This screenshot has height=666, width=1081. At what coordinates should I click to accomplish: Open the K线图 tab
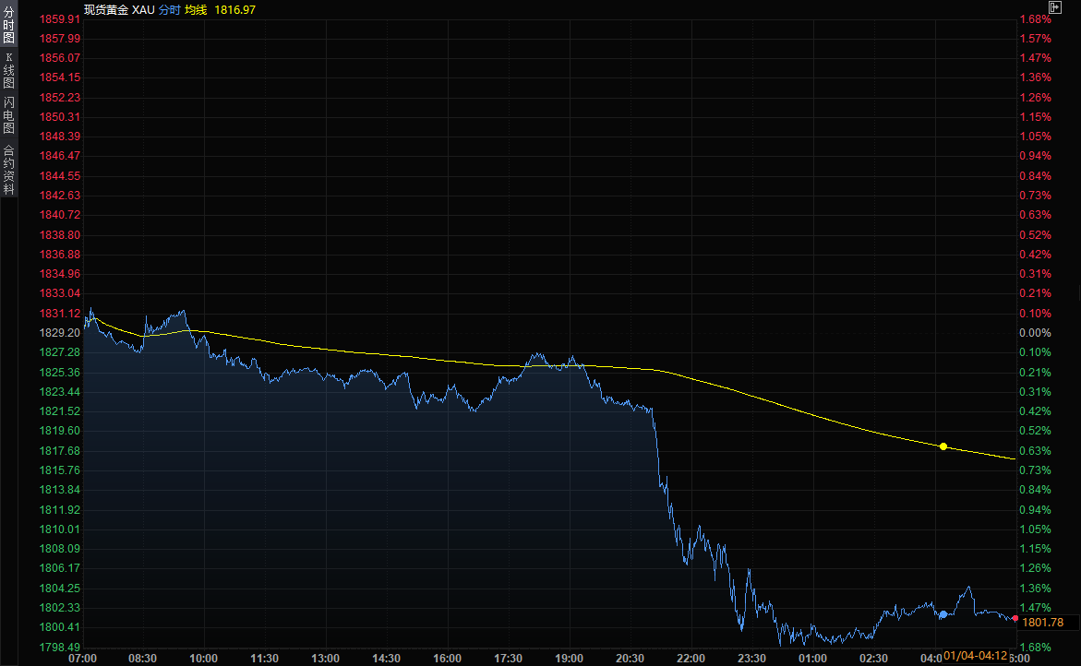pyautogui.click(x=8, y=70)
